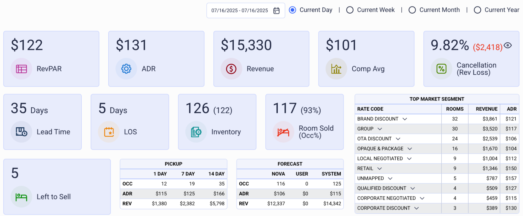Toggle the eye icon next to cancellation loss
The image size is (523, 216).
click(x=508, y=45)
